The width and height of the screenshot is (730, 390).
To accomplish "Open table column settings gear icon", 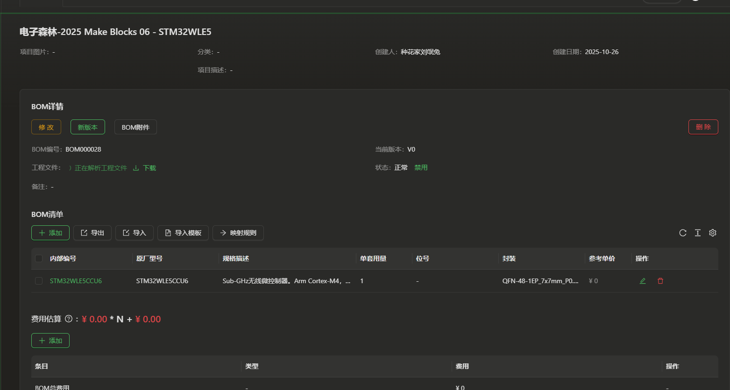I will point(712,233).
